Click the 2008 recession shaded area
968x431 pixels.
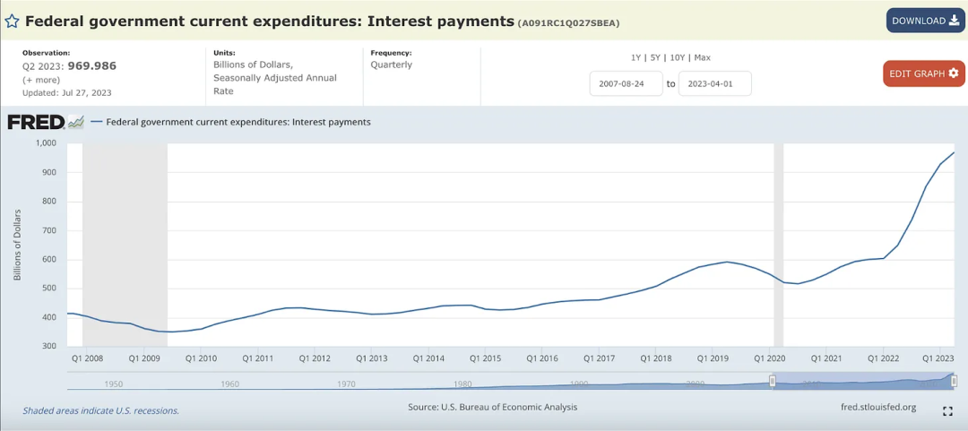pyautogui.click(x=125, y=242)
